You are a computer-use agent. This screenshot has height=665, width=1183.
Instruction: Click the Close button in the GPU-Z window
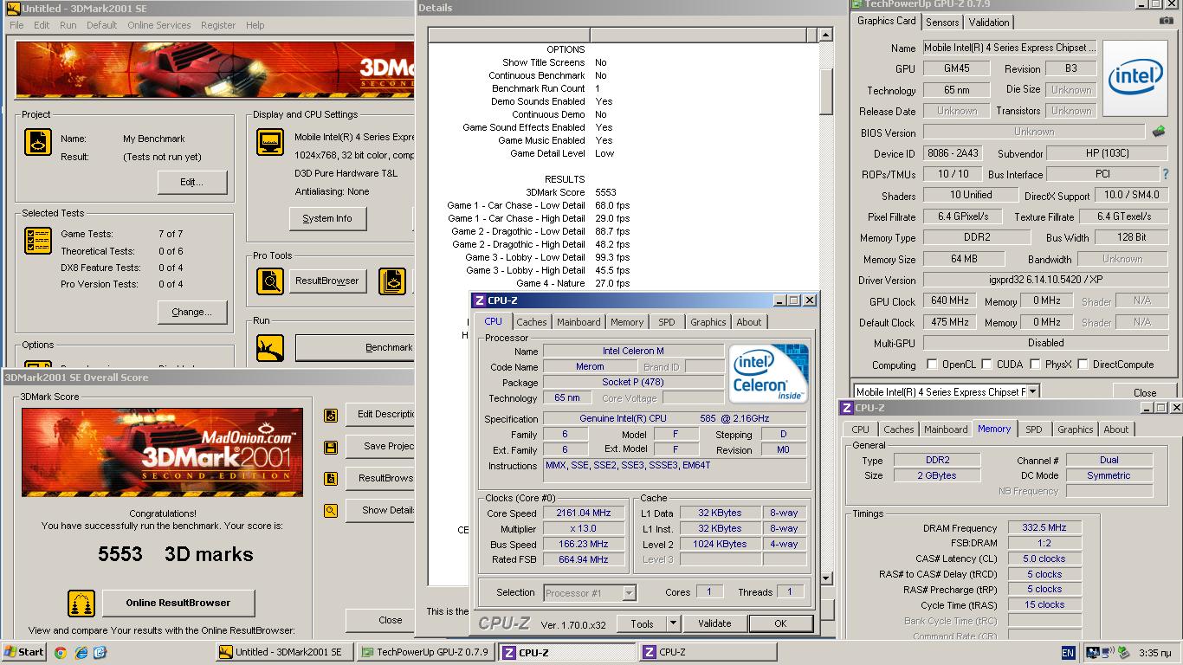coord(1145,392)
